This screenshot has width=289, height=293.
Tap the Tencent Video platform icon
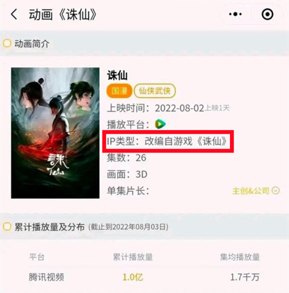coord(160,124)
